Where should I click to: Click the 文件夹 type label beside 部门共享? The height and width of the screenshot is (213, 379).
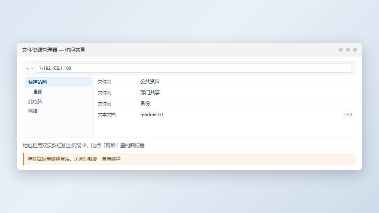[104, 93]
